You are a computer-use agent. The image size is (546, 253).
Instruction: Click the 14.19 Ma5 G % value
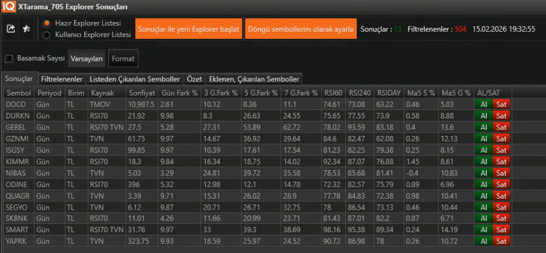[456, 230]
